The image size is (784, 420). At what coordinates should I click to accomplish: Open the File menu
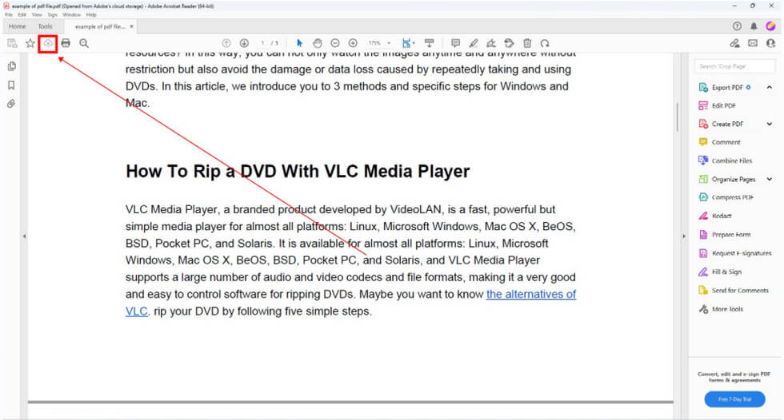9,15
